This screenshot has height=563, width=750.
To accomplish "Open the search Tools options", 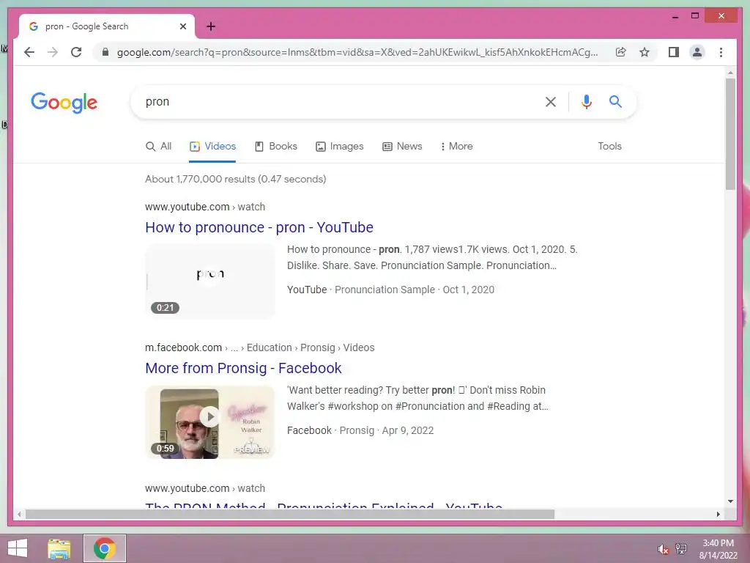I will point(609,147).
